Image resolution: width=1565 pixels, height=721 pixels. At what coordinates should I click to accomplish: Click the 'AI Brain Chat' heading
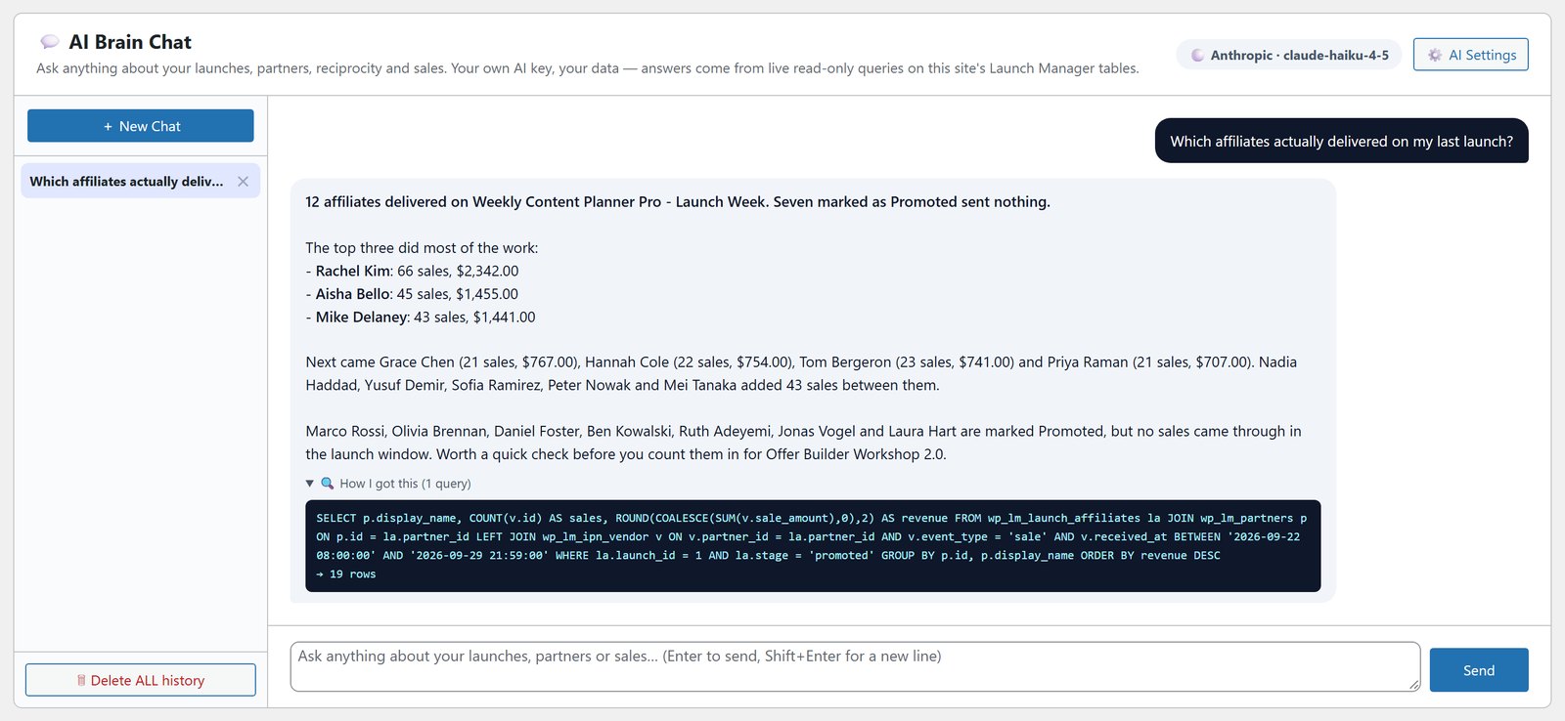coord(130,42)
